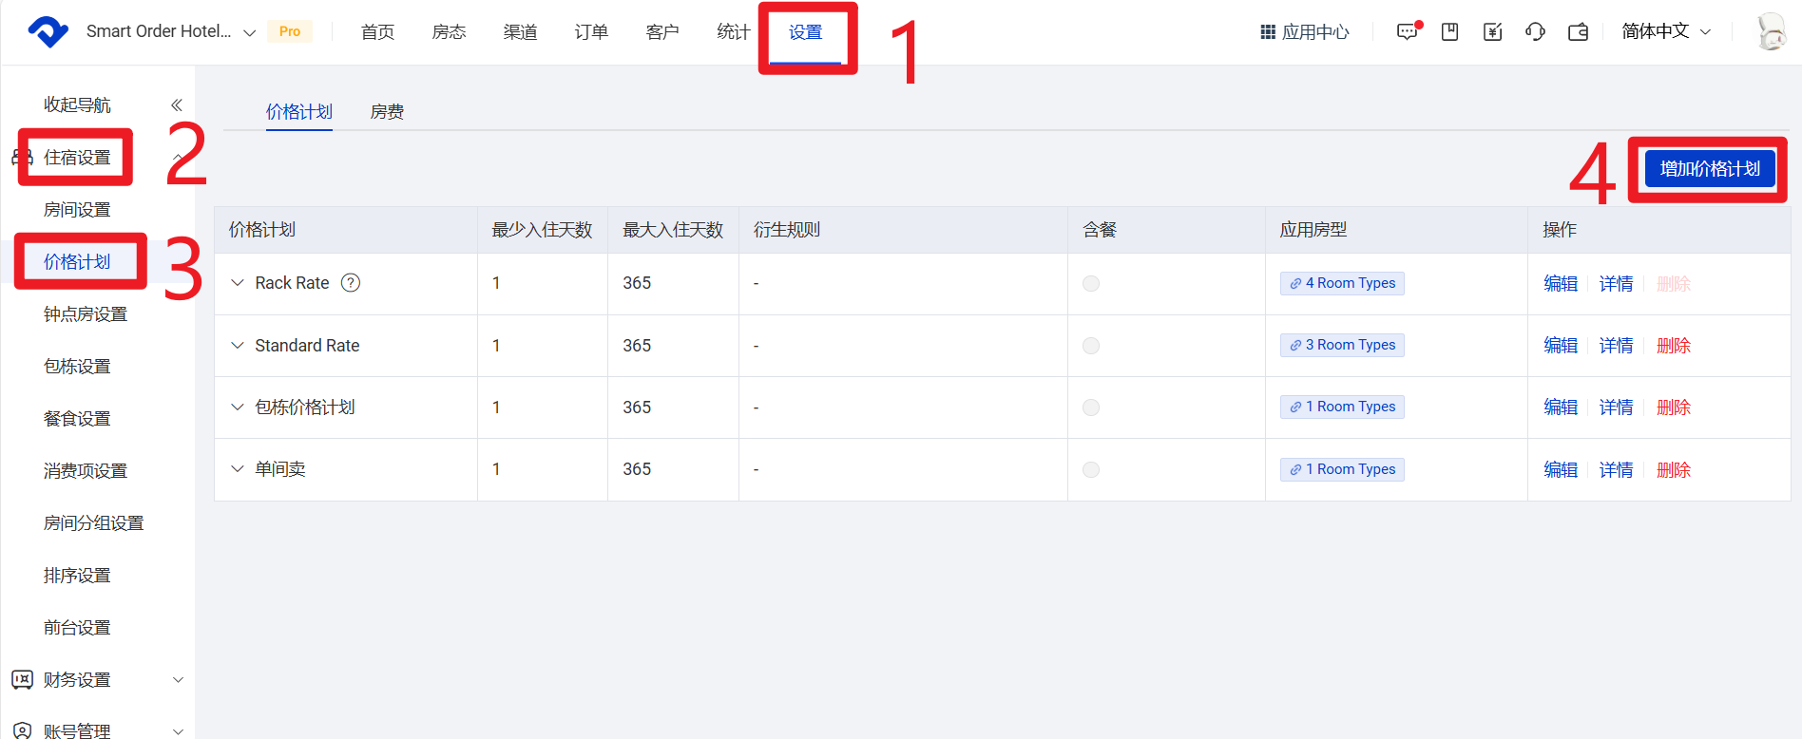The width and height of the screenshot is (1802, 739).
Task: Click the 增加价格计划 button
Action: [1709, 169]
